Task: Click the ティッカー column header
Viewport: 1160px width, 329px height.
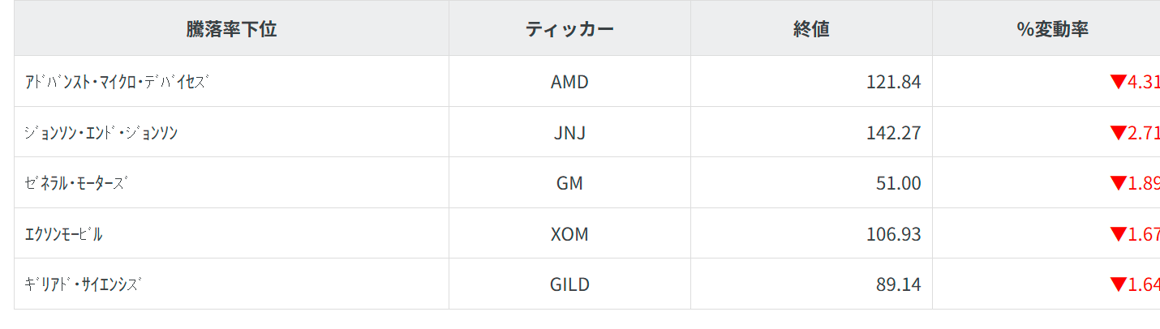Action: click(x=569, y=29)
